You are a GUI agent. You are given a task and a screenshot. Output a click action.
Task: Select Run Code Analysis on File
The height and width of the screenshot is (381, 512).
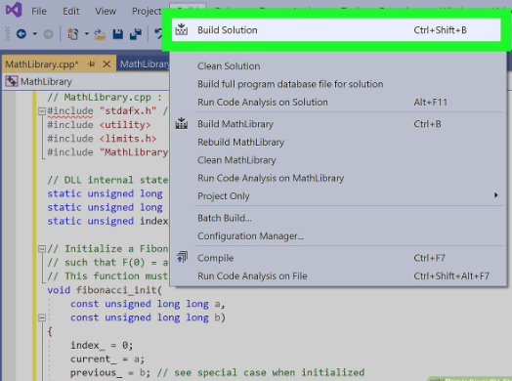click(338, 276)
